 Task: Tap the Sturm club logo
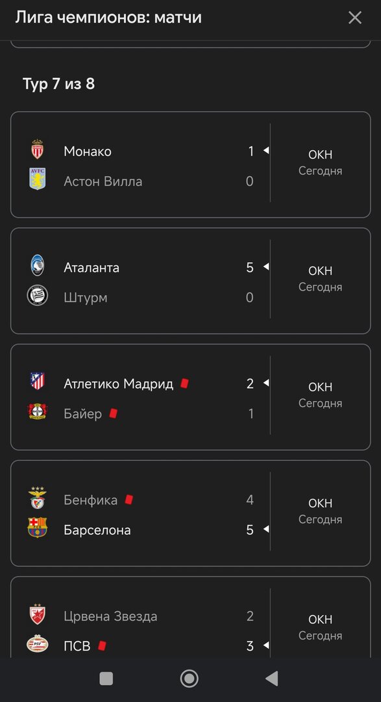coord(38,296)
